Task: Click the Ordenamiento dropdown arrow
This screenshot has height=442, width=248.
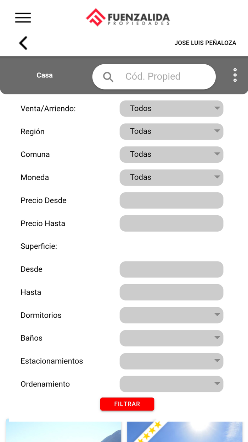Action: tap(216, 384)
